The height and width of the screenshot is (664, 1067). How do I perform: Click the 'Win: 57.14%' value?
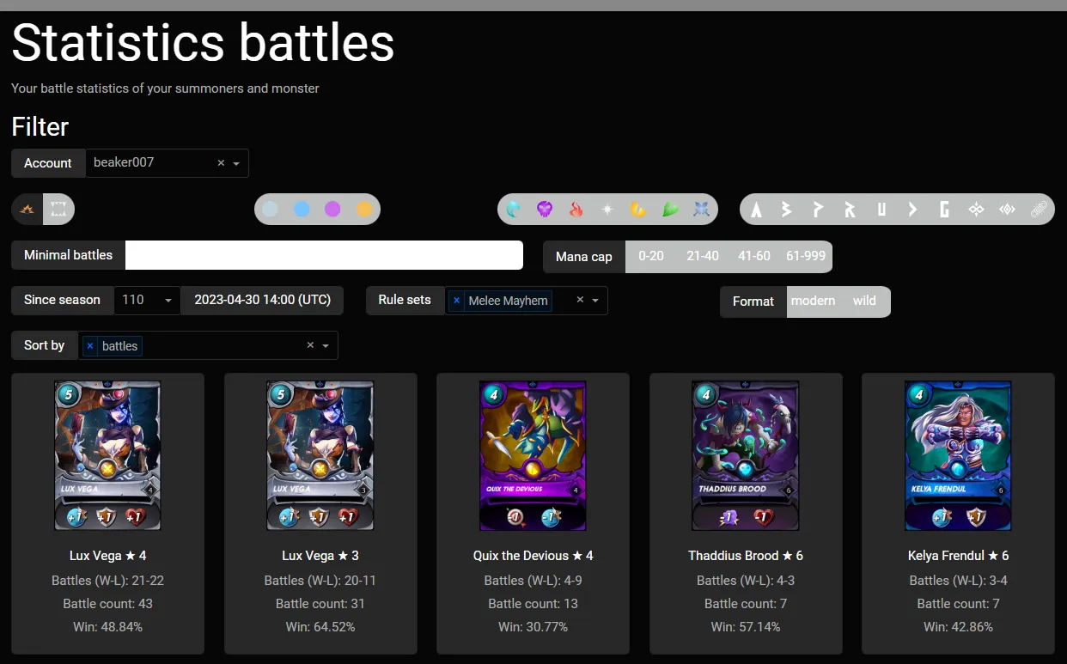click(746, 627)
